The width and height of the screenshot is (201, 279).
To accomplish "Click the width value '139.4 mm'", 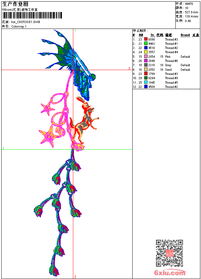I will (192, 17).
